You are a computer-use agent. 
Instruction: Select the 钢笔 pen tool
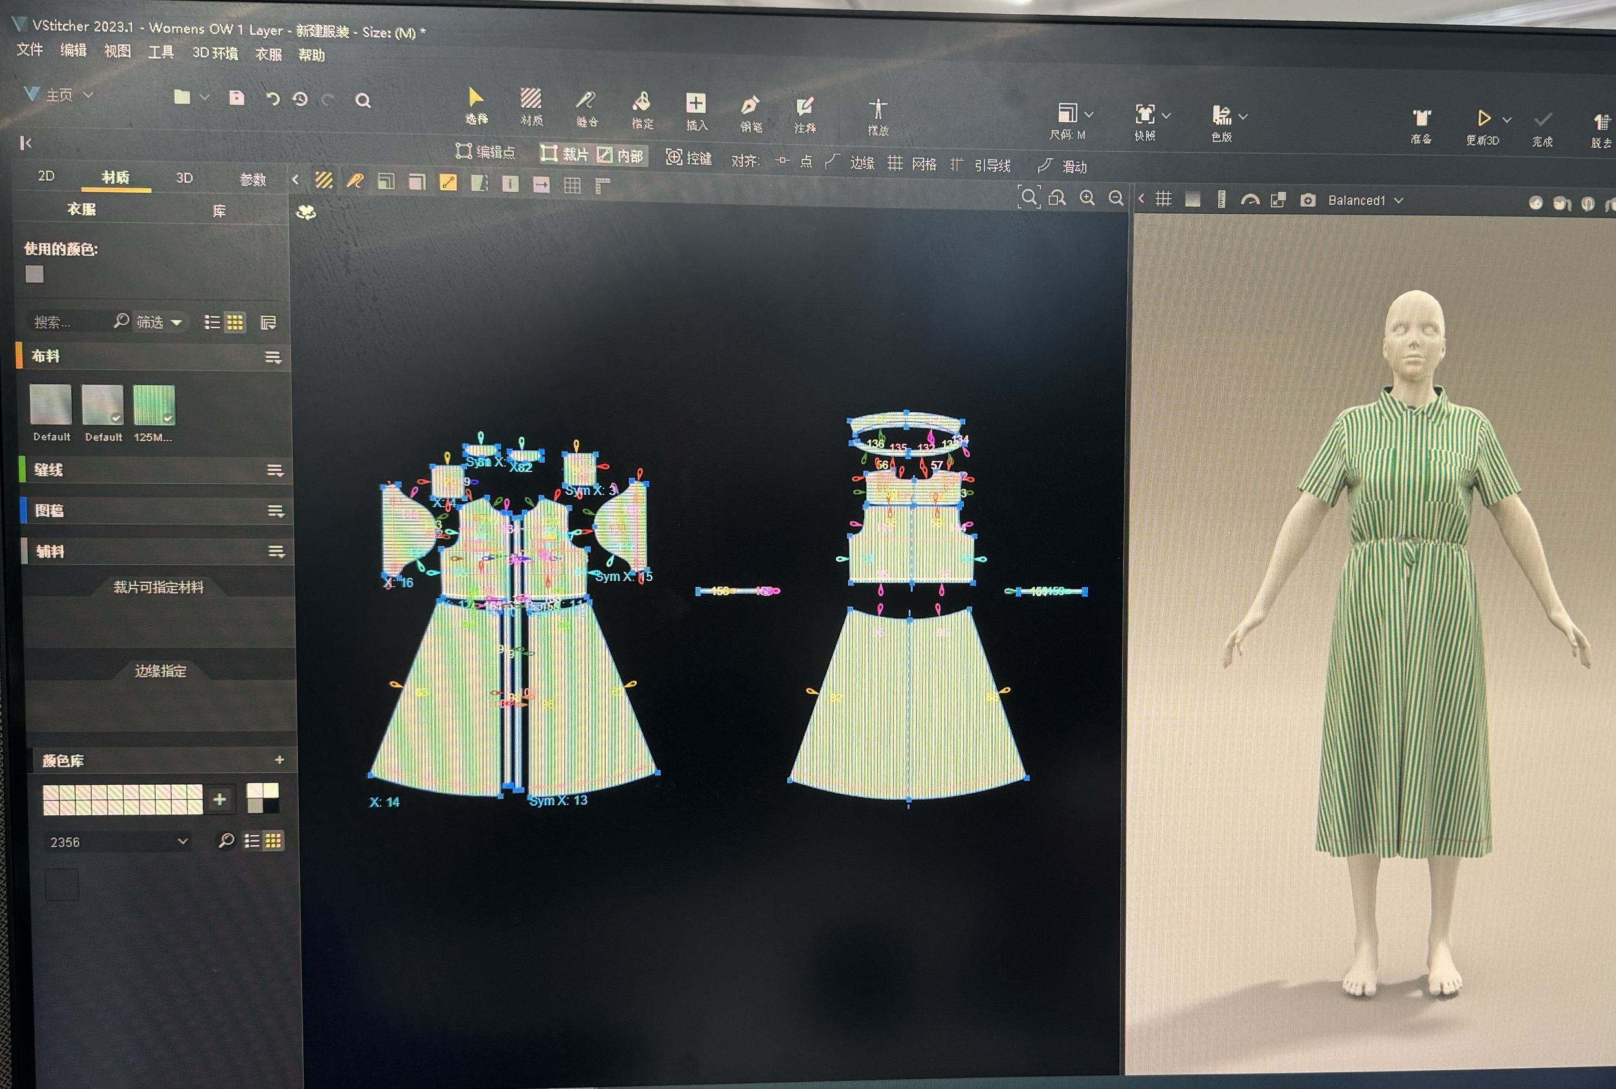750,107
